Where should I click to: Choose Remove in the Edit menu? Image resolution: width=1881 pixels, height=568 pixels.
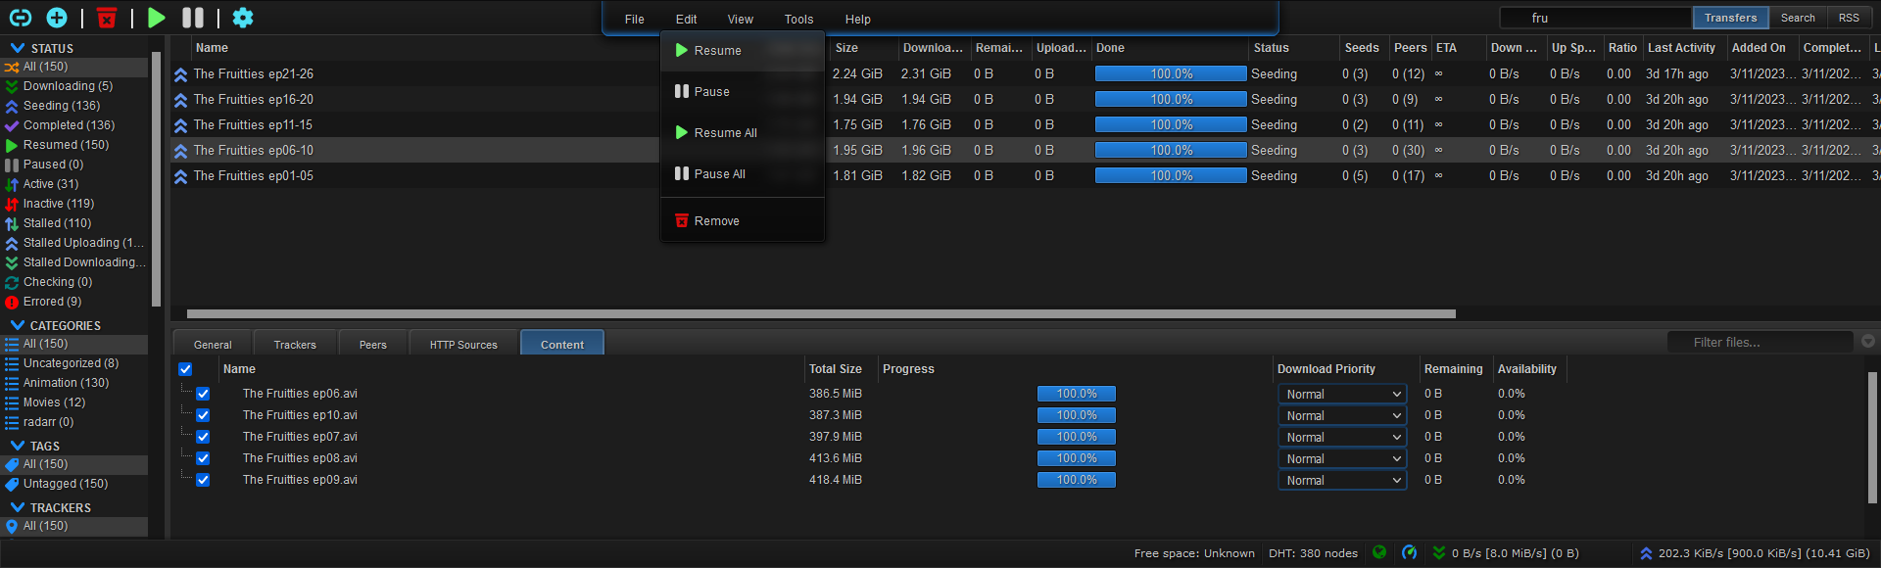743,221
